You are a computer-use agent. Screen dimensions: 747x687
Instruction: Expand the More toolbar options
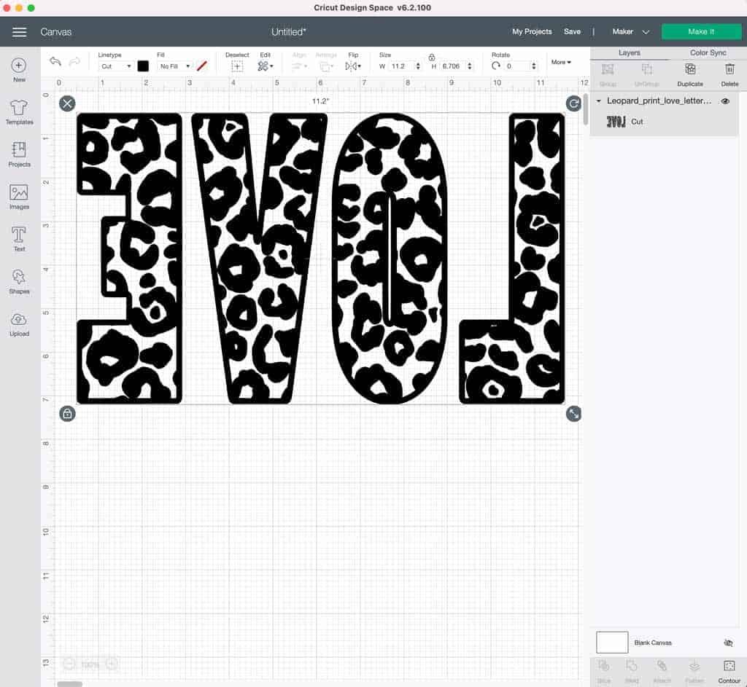561,63
